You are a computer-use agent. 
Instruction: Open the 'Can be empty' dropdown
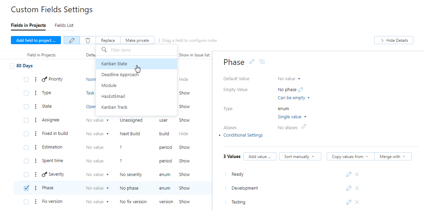pyautogui.click(x=294, y=98)
